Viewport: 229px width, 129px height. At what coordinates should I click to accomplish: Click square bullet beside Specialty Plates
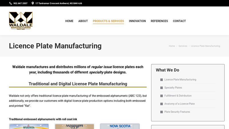[161, 88]
